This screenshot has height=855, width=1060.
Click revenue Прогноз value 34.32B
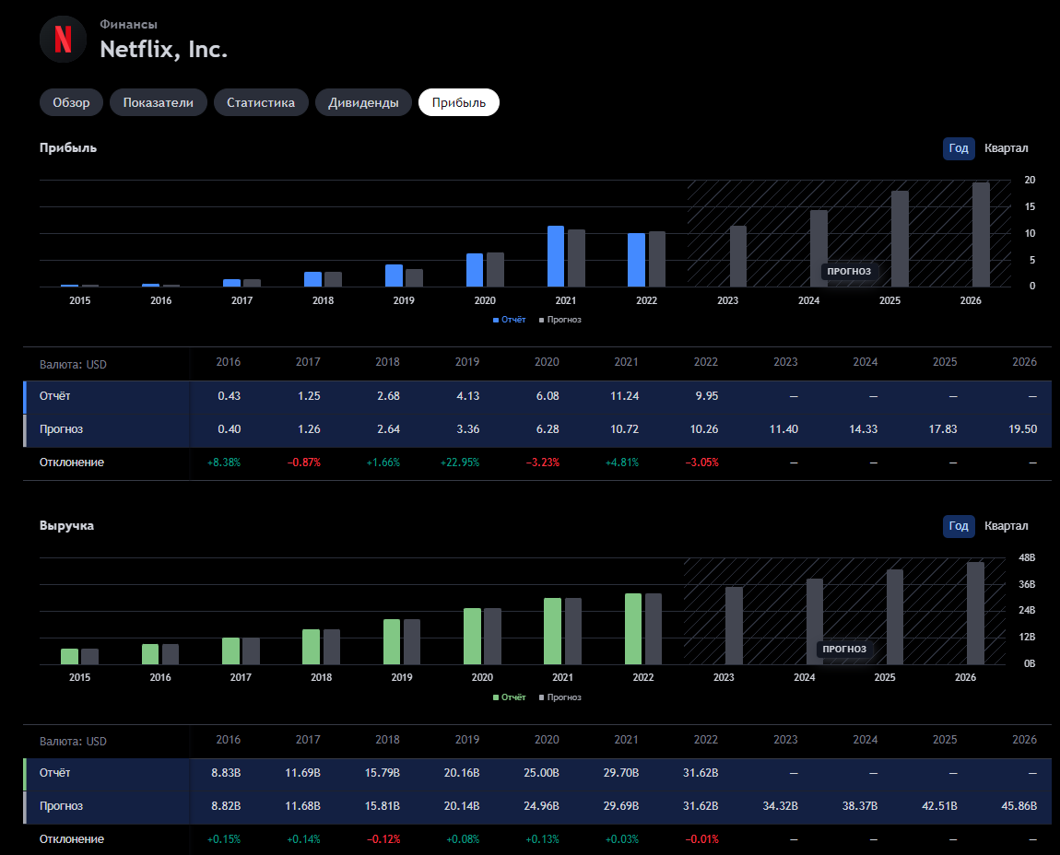tap(780, 805)
